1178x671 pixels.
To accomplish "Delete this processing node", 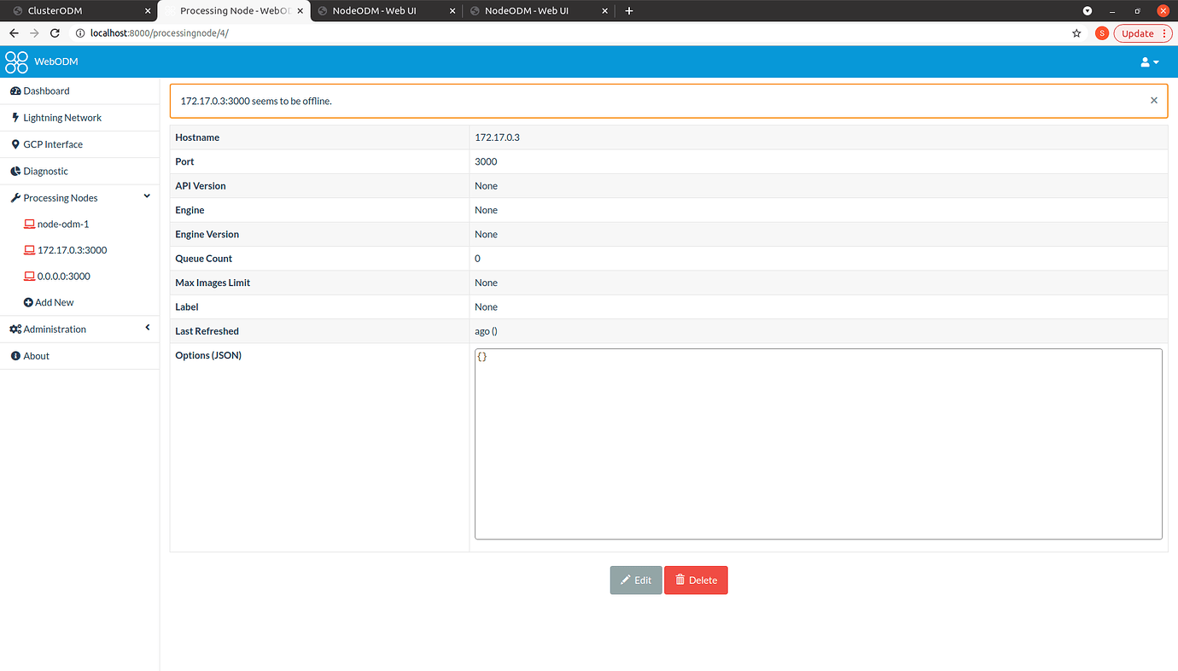I will coord(696,580).
